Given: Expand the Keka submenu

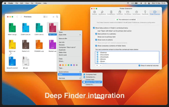Looking at the screenshot, I should pos(70,74).
